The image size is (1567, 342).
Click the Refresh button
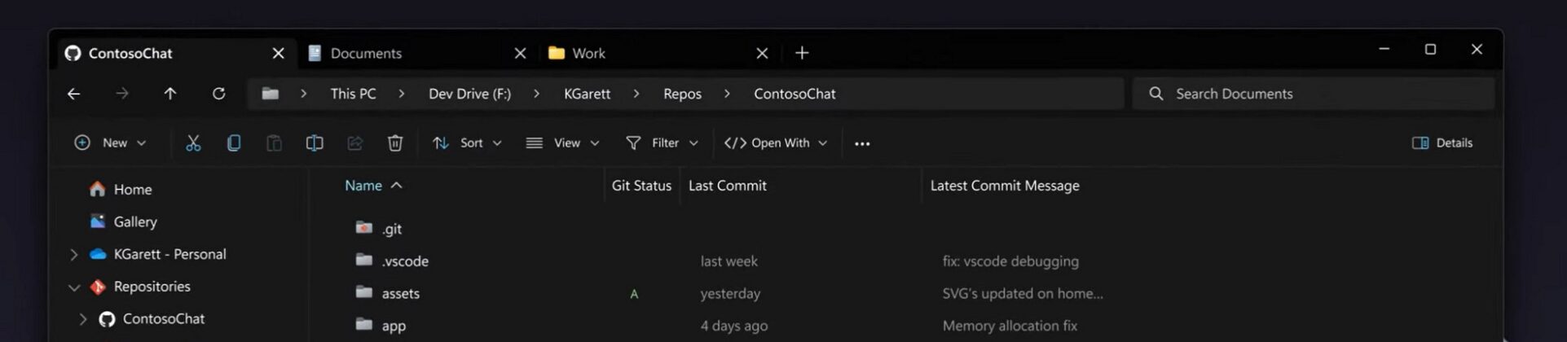[x=218, y=94]
